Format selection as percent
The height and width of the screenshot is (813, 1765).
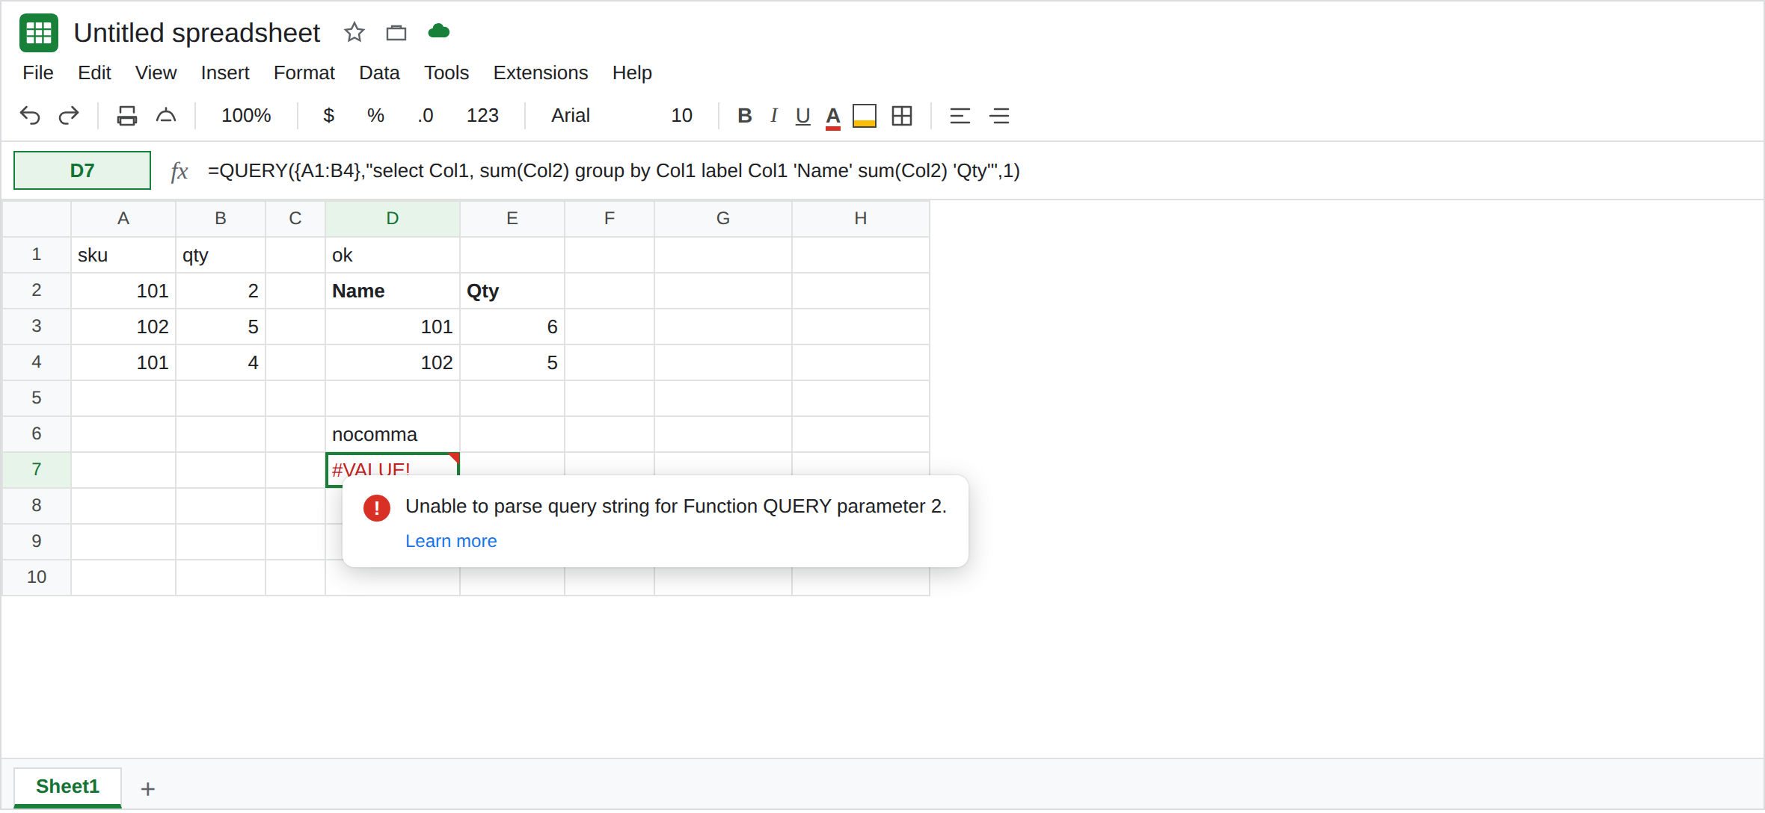(x=375, y=116)
